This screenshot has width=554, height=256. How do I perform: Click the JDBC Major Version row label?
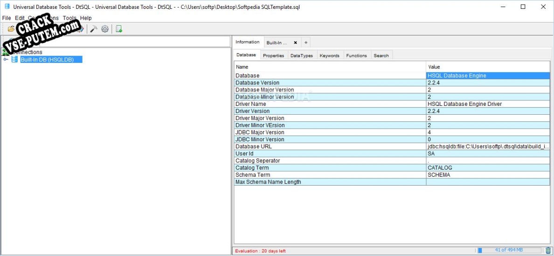(x=260, y=132)
